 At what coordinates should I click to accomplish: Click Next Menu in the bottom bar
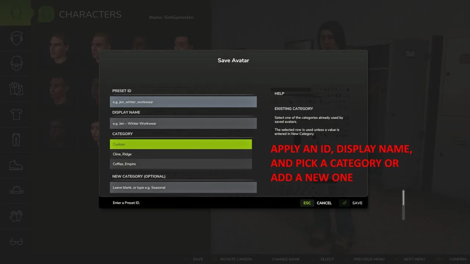pyautogui.click(x=414, y=259)
